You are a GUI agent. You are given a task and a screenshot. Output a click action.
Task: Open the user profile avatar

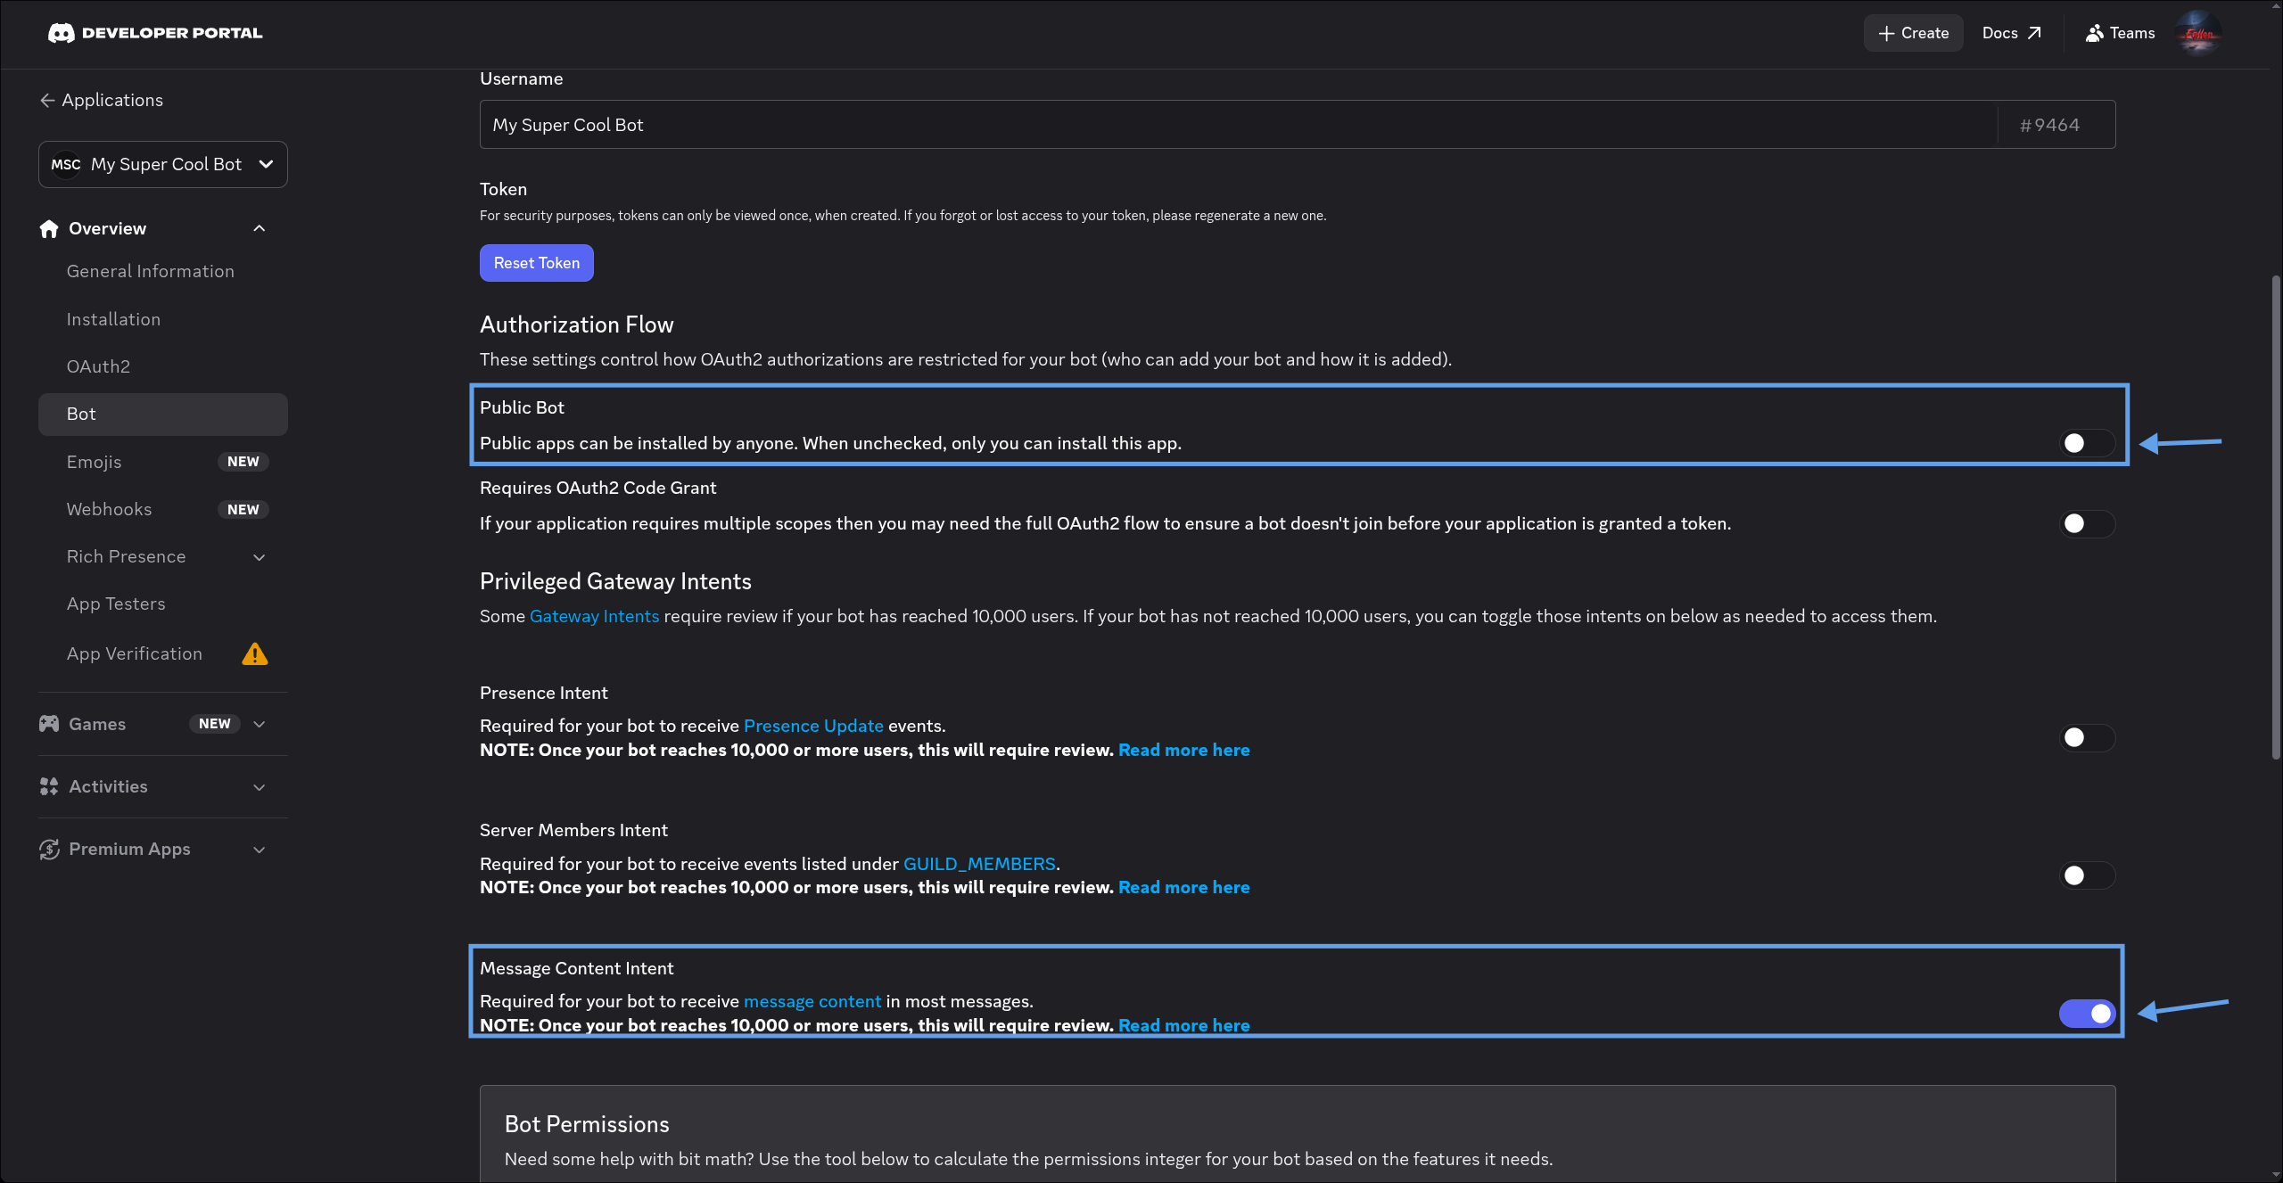pos(2198,34)
